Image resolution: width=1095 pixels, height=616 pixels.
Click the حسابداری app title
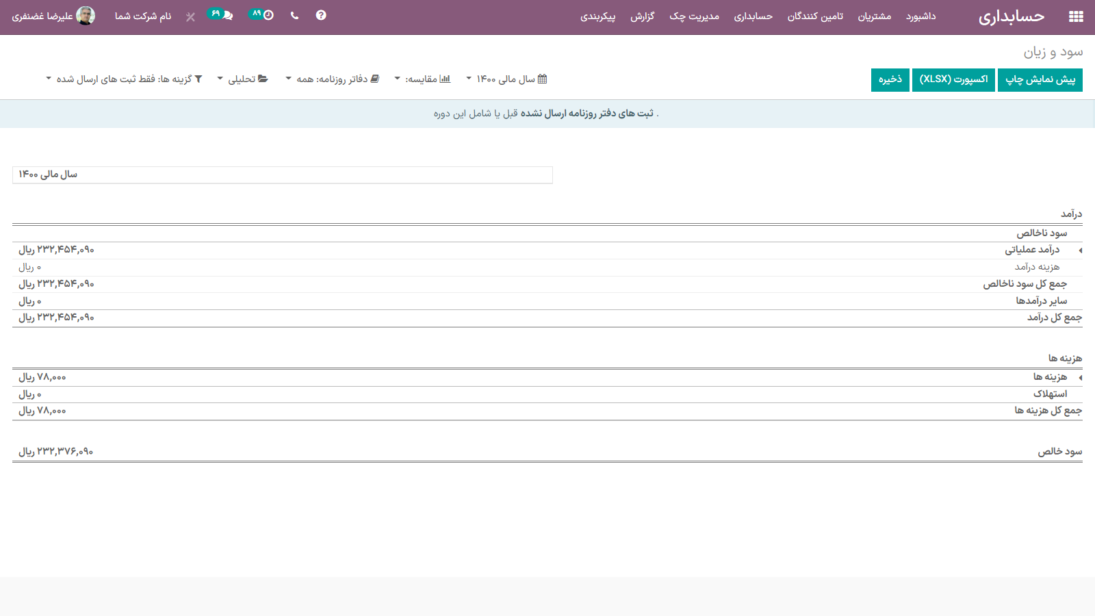coord(1012,16)
